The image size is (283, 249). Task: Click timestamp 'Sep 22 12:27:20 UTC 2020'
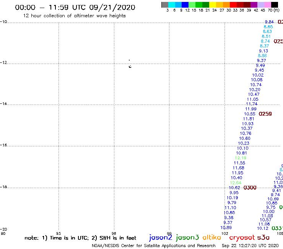click(x=250, y=246)
